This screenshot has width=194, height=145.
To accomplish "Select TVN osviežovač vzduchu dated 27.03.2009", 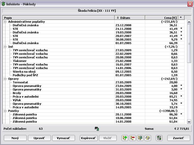I will pyautogui.click(x=94, y=50).
